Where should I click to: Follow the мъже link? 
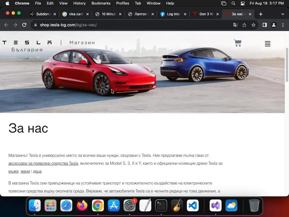[14, 171]
